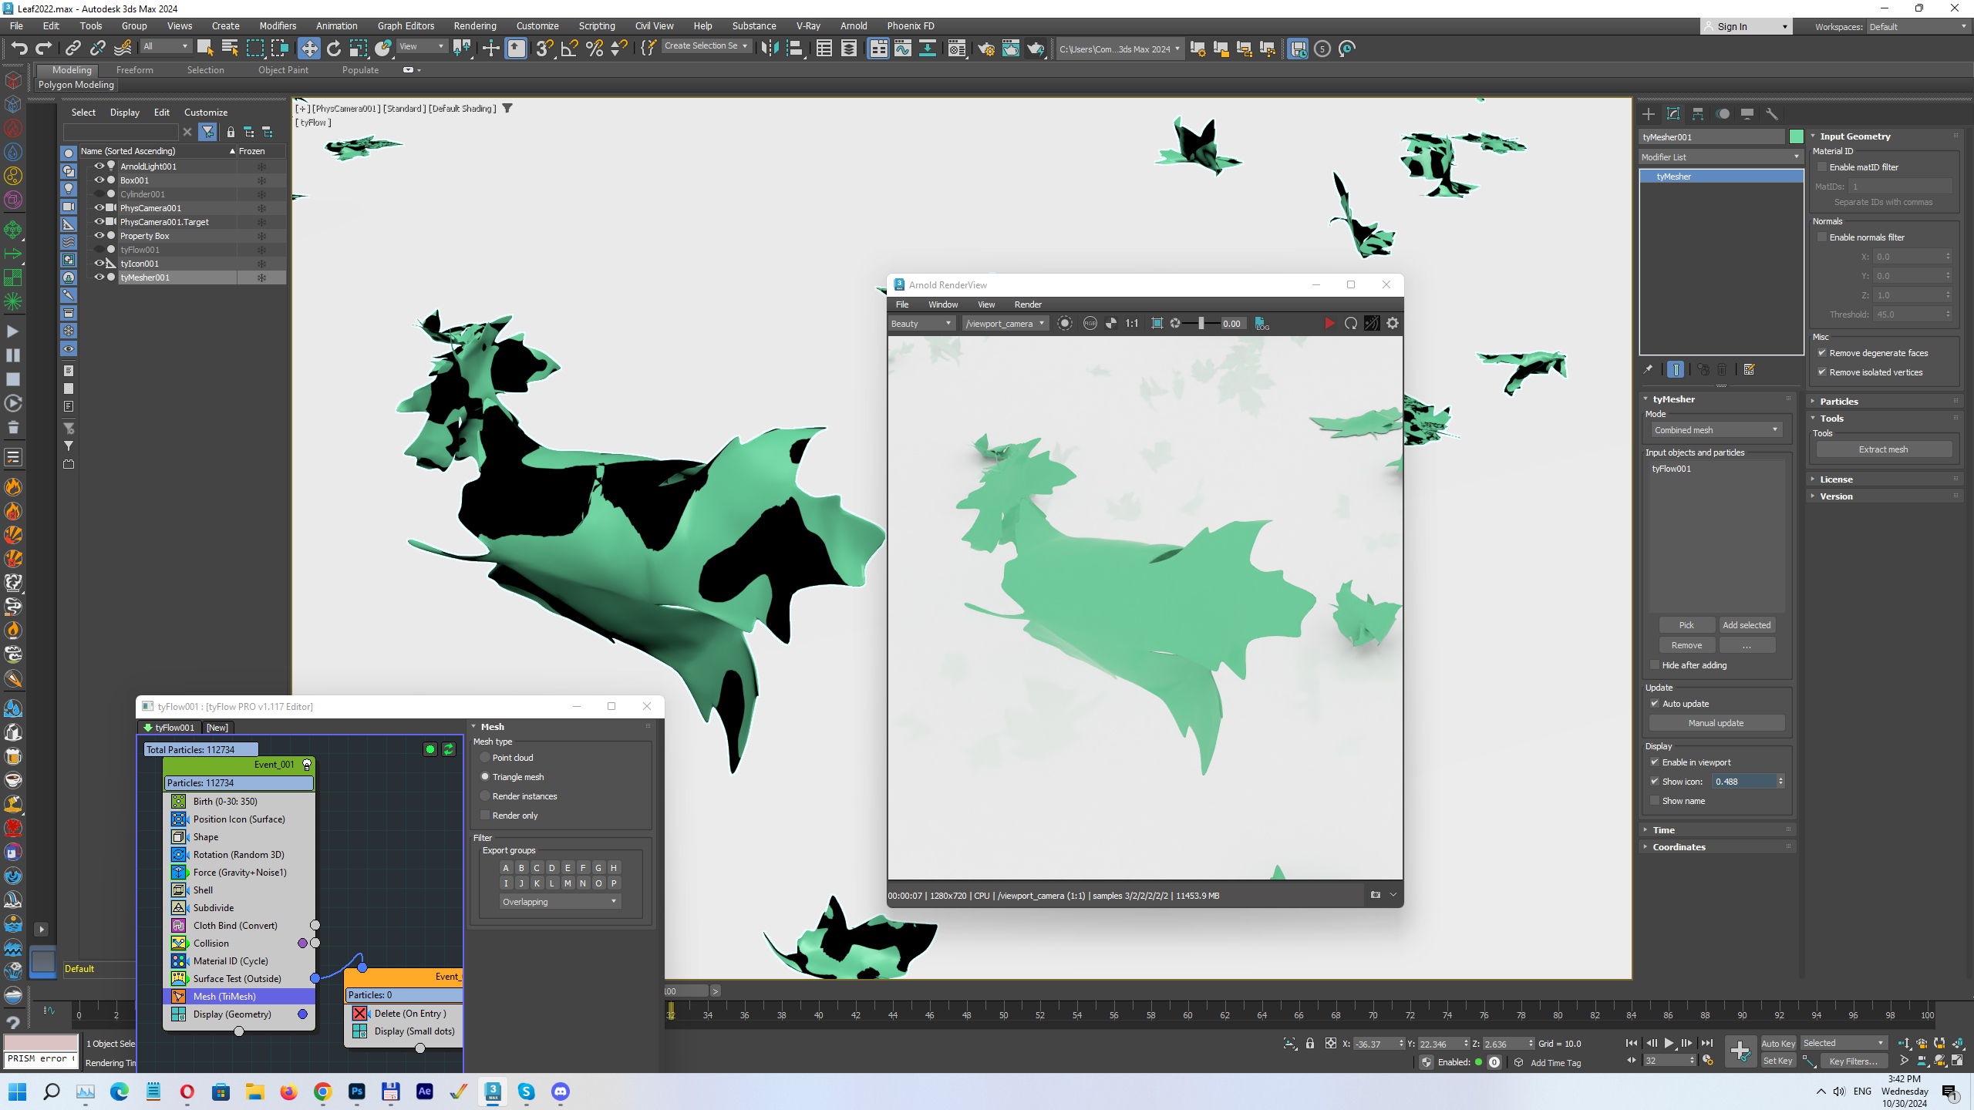
Task: Click the Undo arrow in main toolbar
Action: point(19,49)
